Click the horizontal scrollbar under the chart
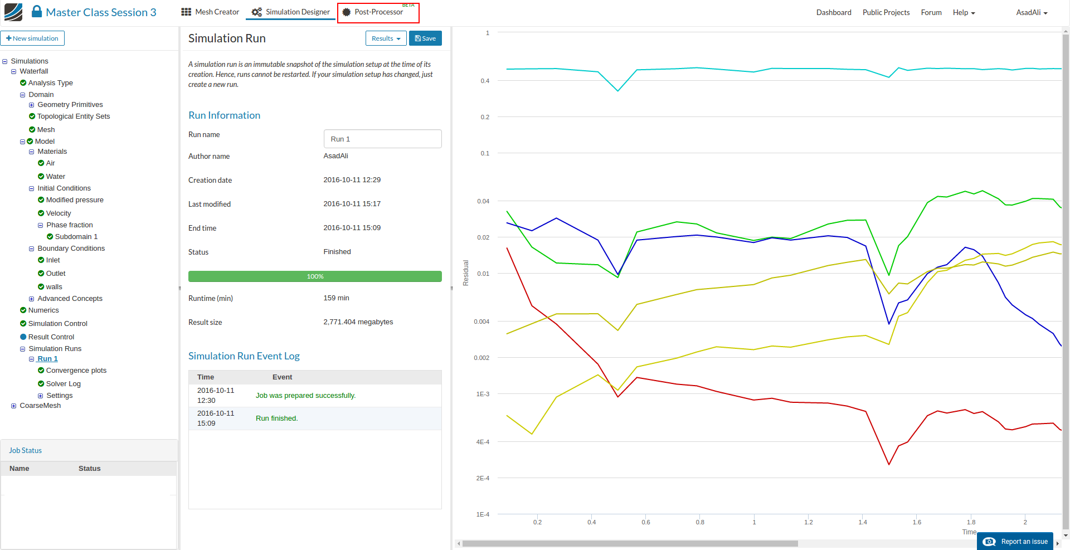 [x=630, y=543]
